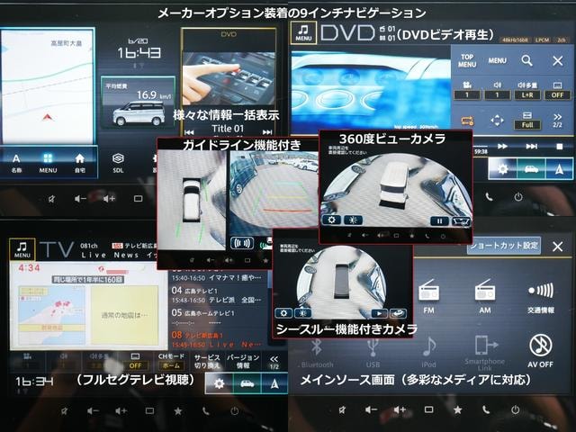Skip to the next DVD chapter
The image size is (576, 432).
[x=531, y=146]
